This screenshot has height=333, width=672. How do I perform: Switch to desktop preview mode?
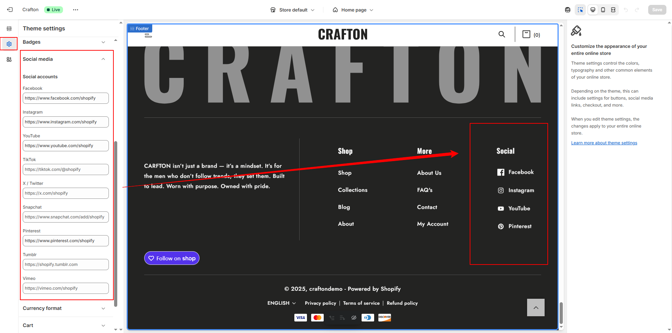tap(593, 10)
